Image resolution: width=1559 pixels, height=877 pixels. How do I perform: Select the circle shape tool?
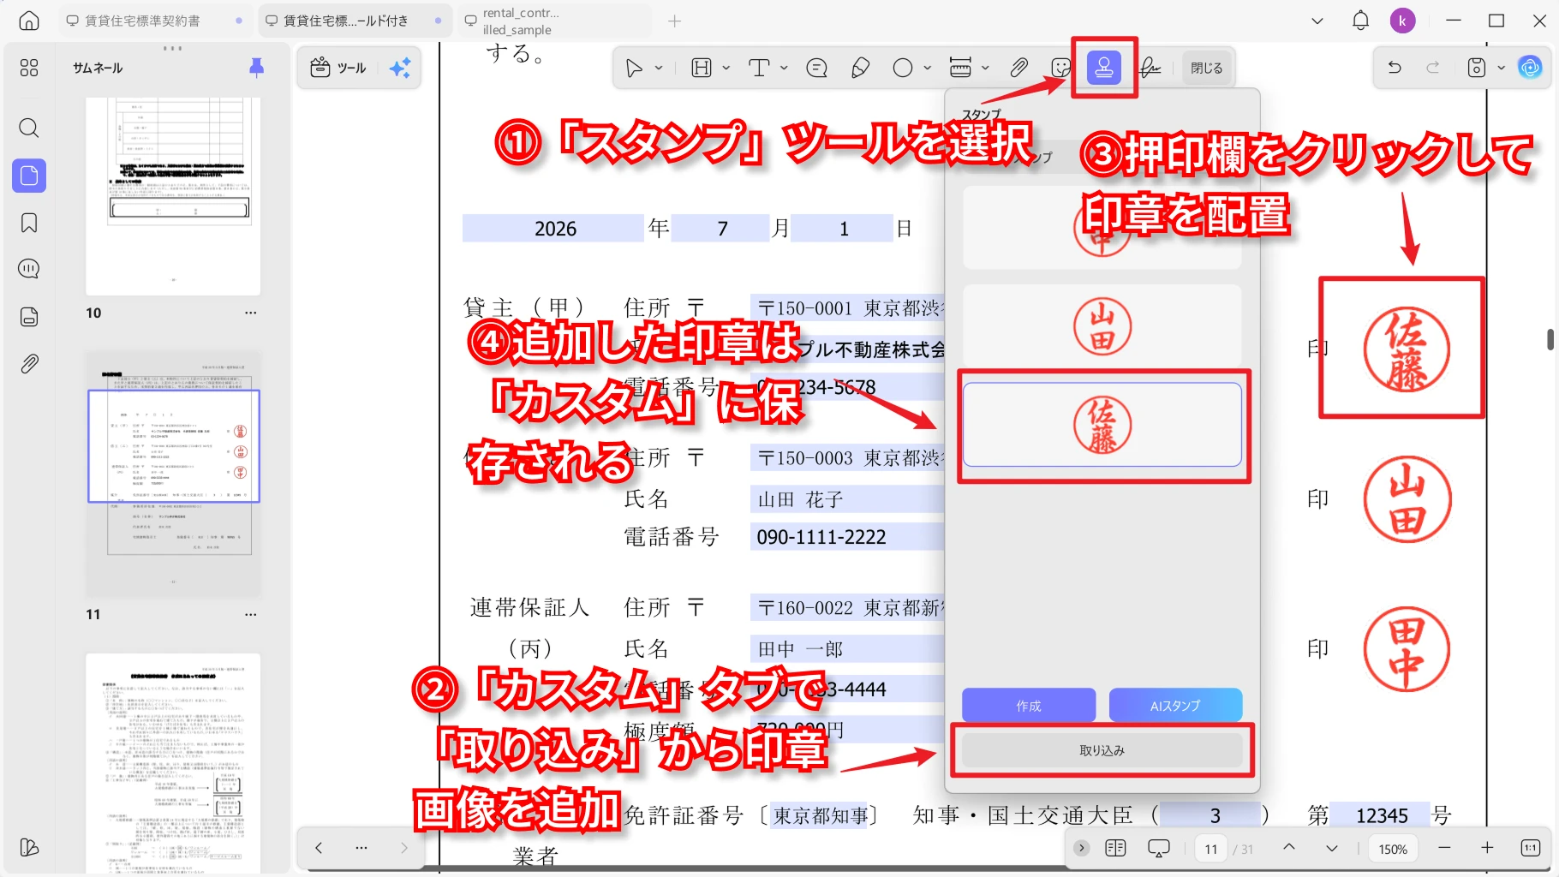tap(903, 68)
